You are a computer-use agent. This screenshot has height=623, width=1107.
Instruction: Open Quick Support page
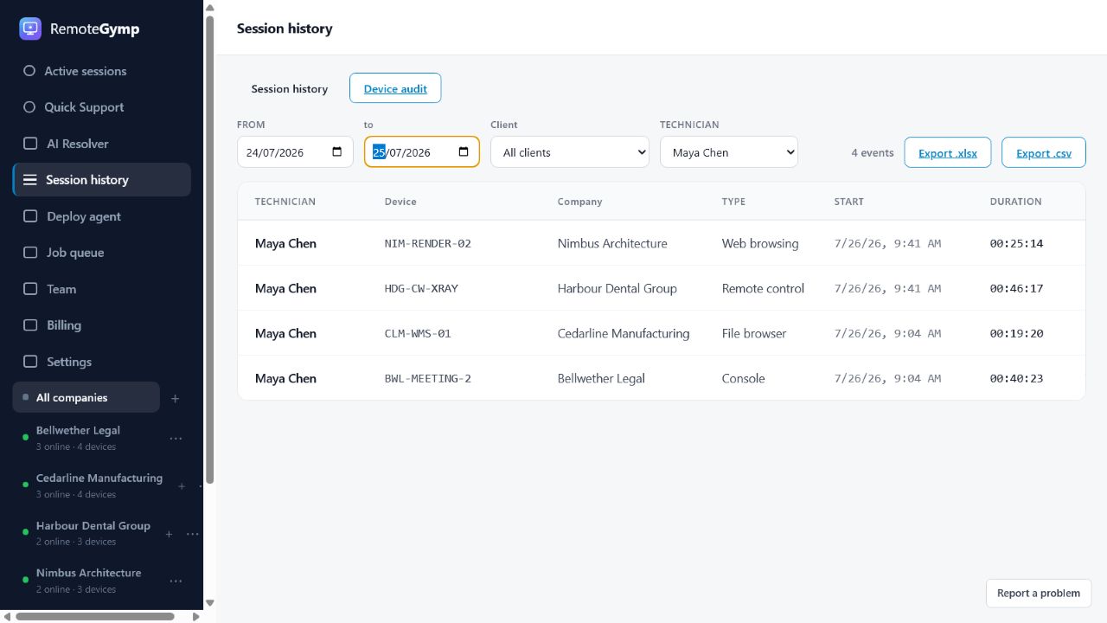[x=102, y=107]
